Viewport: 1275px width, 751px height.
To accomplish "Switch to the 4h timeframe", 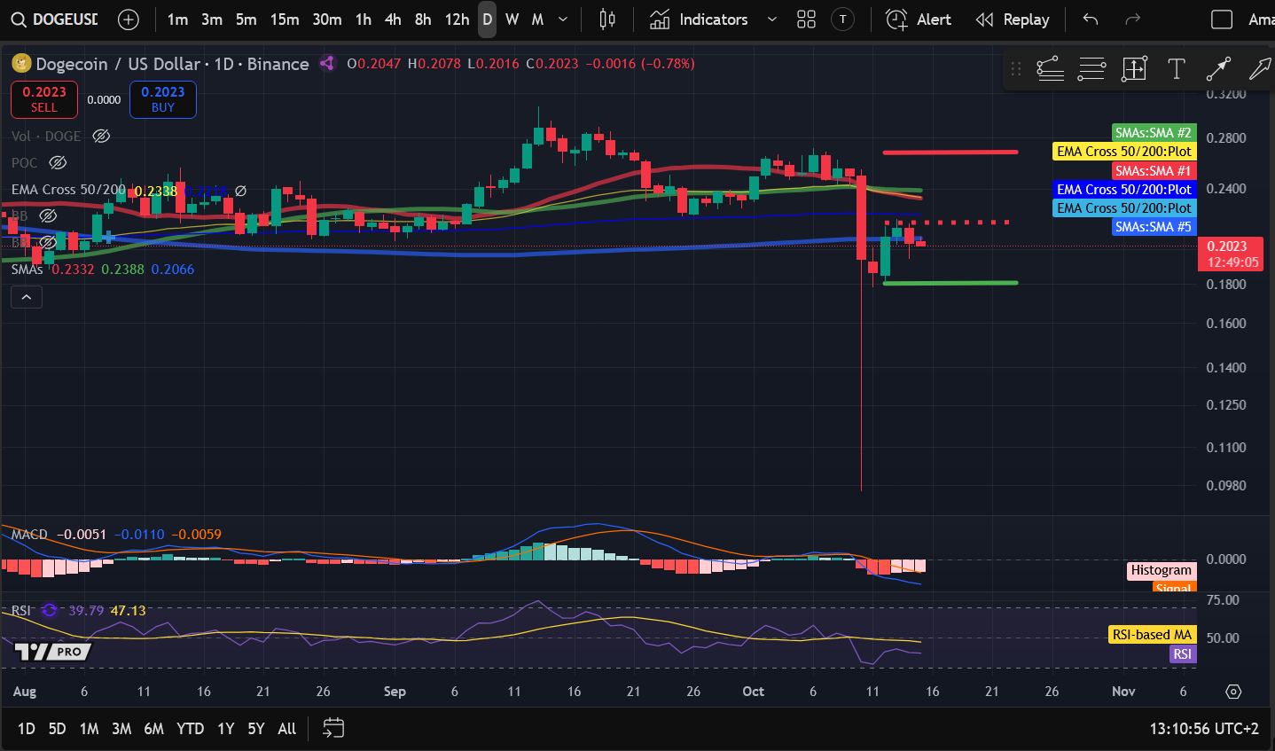I will (x=393, y=20).
